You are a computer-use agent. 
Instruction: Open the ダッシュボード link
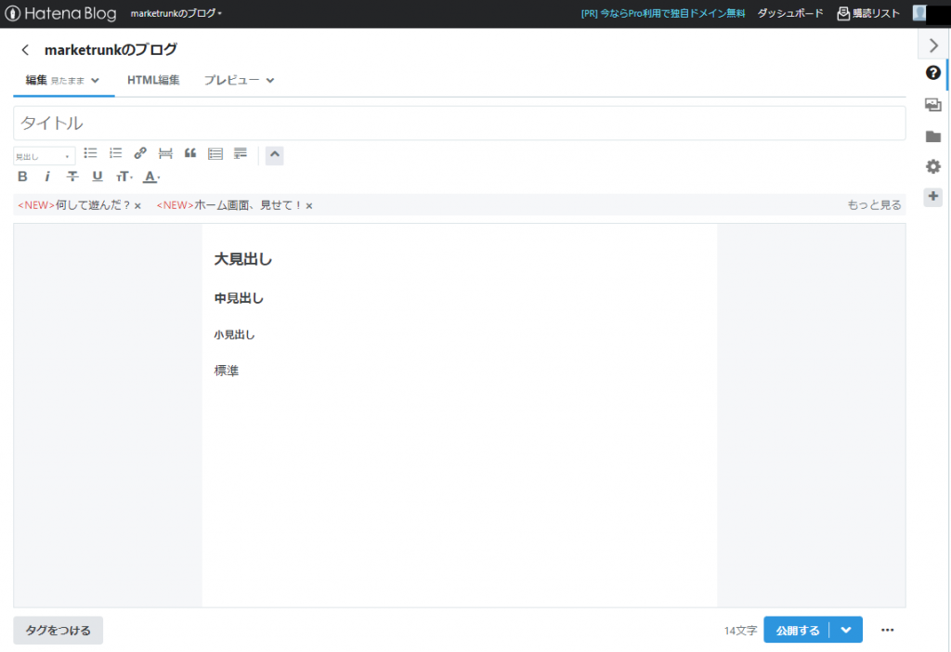pos(790,14)
